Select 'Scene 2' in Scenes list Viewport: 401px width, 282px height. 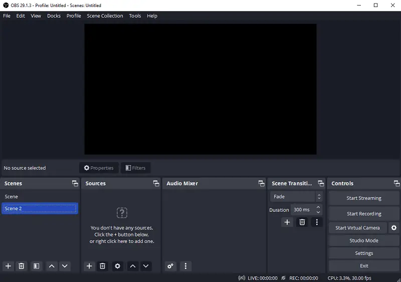tap(40, 209)
